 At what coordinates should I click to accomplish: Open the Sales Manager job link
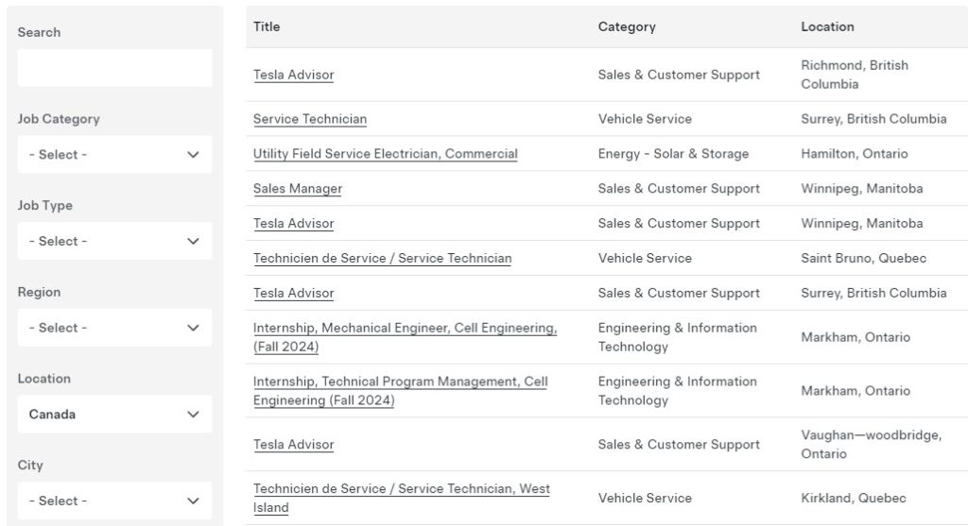point(297,189)
